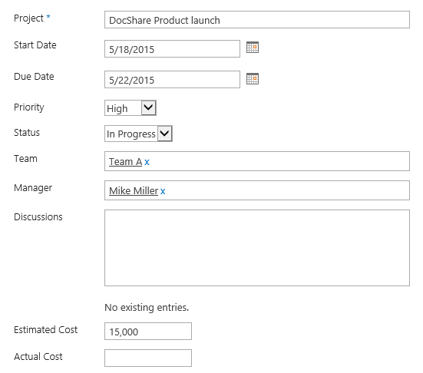
Task: Focus the Start Date input field
Action: [x=173, y=49]
